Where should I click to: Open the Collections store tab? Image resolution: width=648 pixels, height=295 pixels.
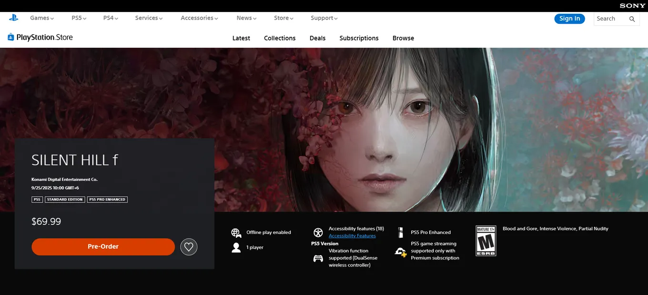(x=280, y=38)
